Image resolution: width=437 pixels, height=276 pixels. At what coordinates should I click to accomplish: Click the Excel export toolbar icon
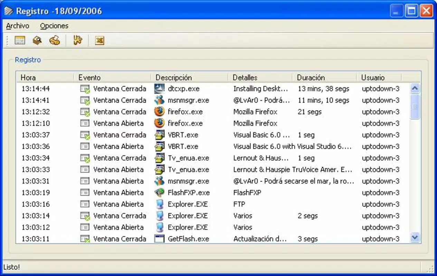(99, 41)
